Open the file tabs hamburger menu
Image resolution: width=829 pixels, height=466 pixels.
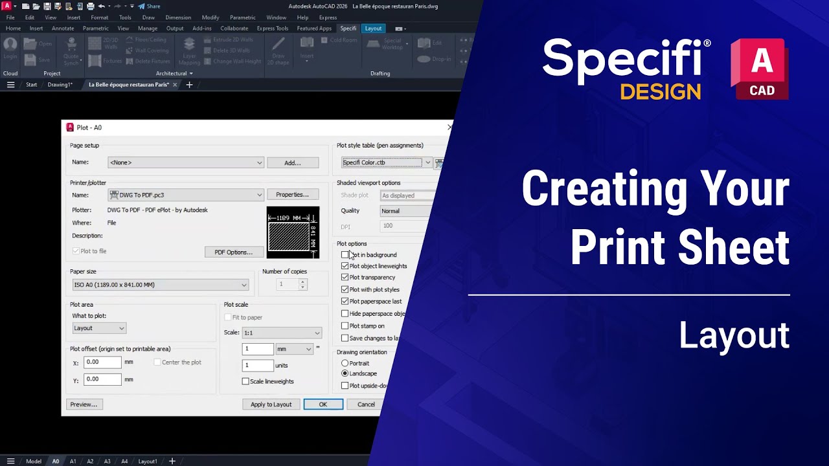(x=10, y=85)
